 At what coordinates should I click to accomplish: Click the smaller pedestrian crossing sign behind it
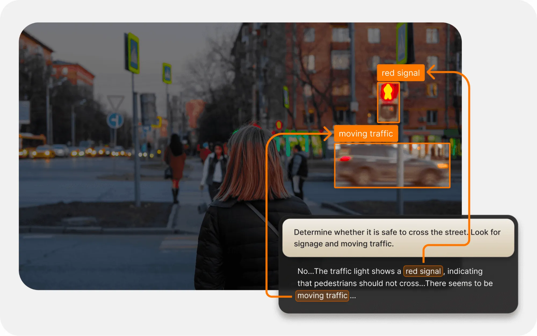pos(167,73)
